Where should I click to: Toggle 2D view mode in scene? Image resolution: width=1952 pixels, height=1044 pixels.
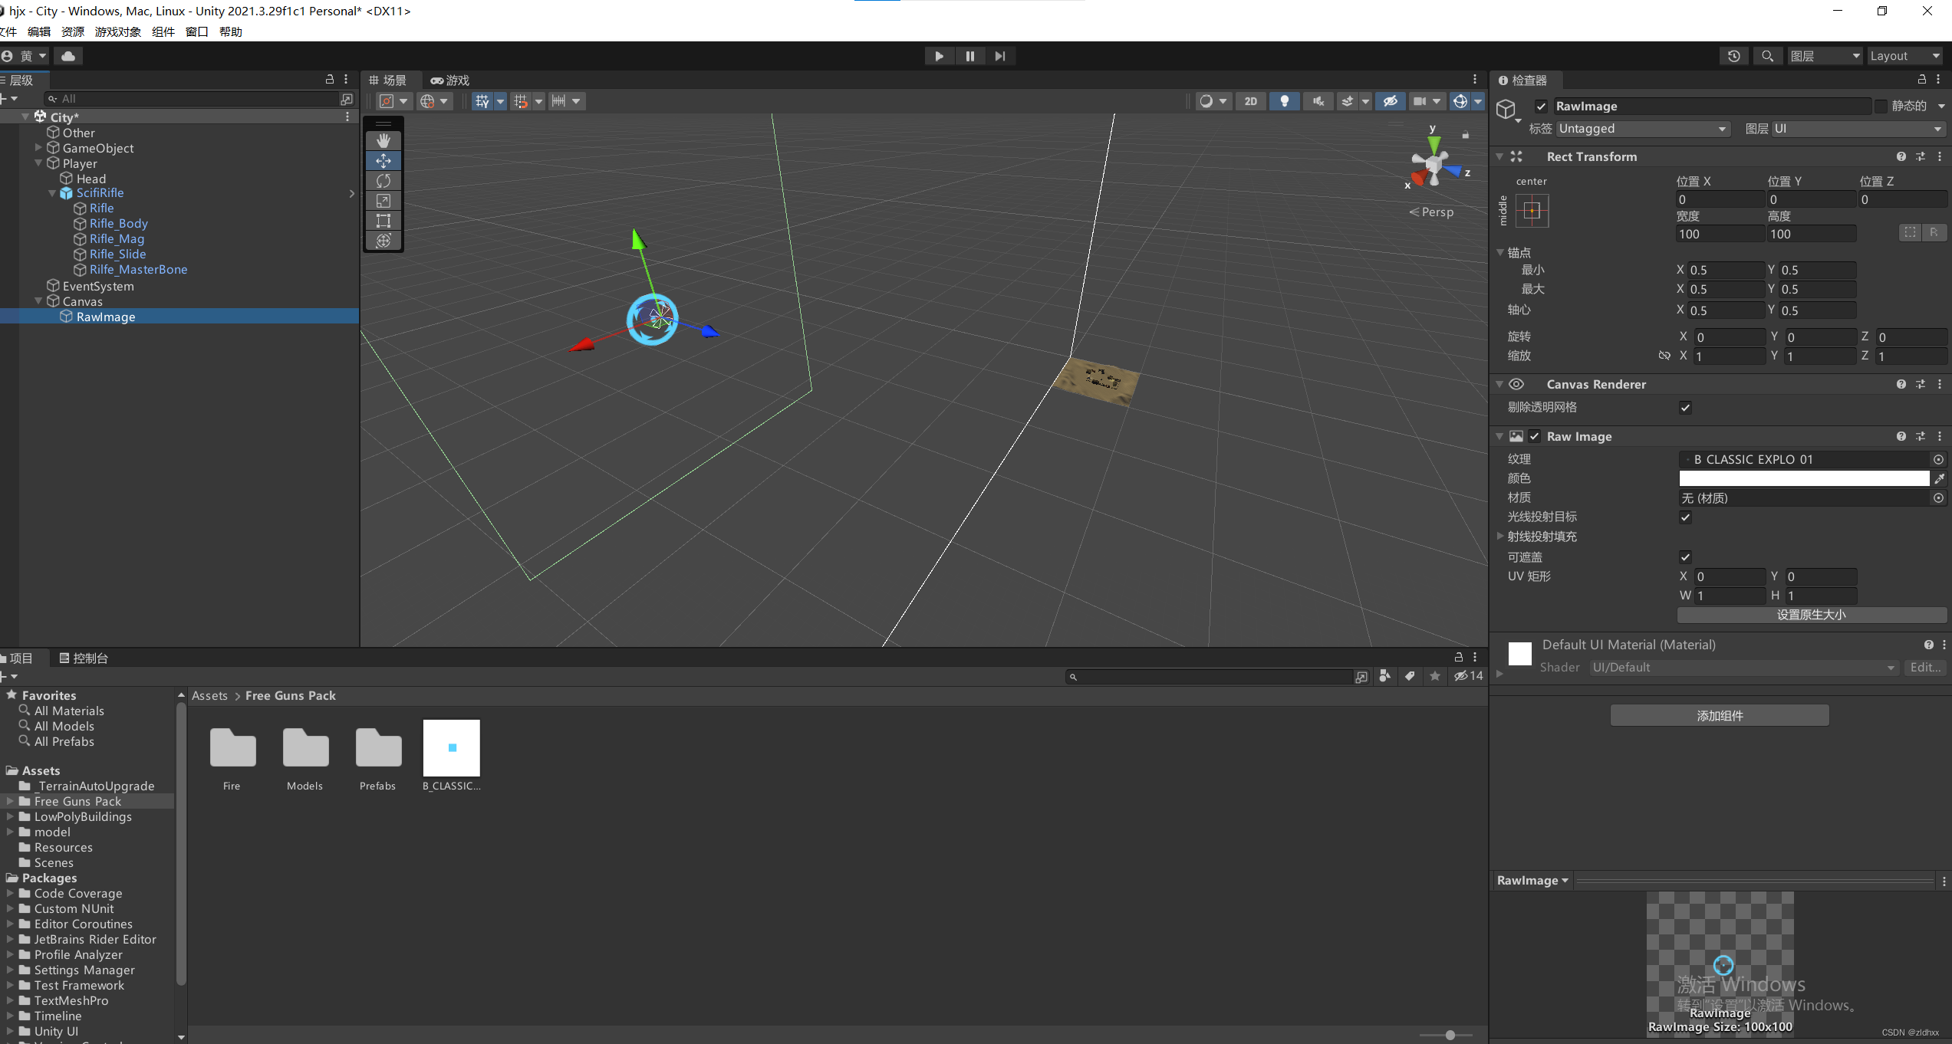1250,101
